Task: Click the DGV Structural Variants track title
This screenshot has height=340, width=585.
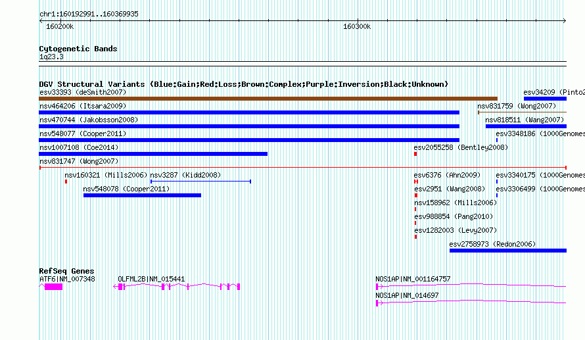Action: (244, 84)
